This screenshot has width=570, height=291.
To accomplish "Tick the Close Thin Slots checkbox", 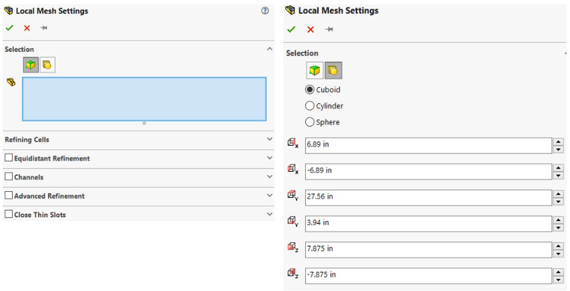I will (x=9, y=214).
